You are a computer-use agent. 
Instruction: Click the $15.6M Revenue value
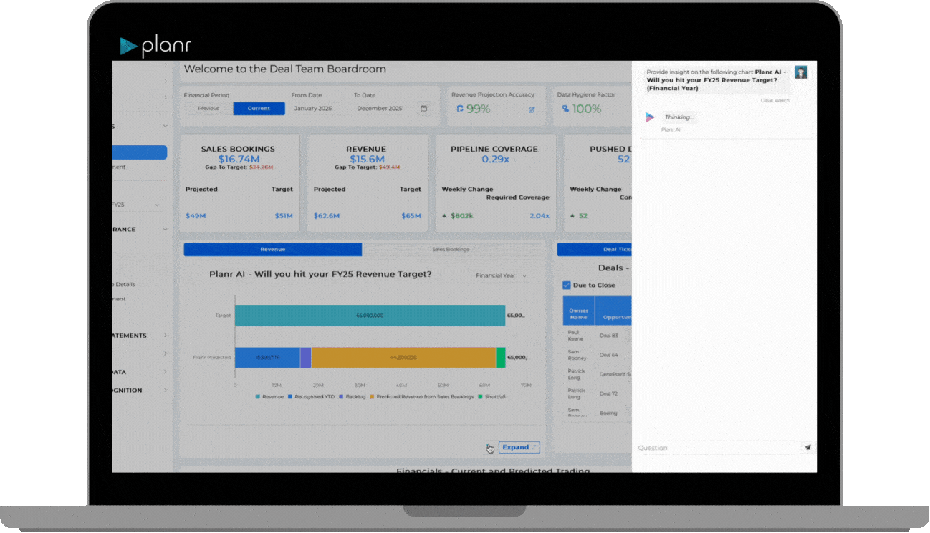367,159
